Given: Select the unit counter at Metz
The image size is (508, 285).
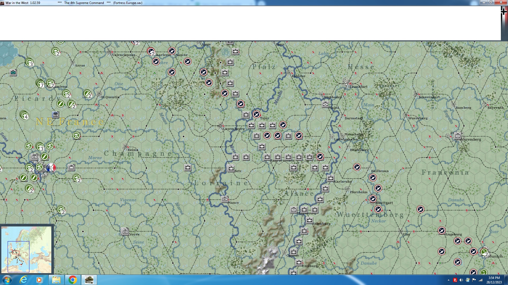Looking at the screenshot, I should (231, 168).
